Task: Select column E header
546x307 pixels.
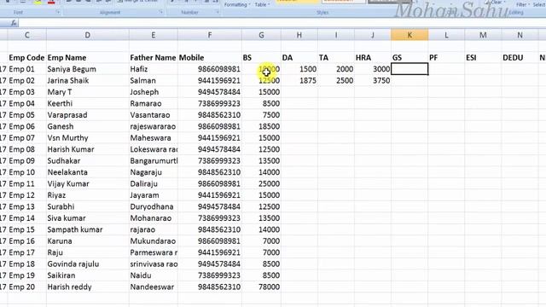Action: point(154,35)
